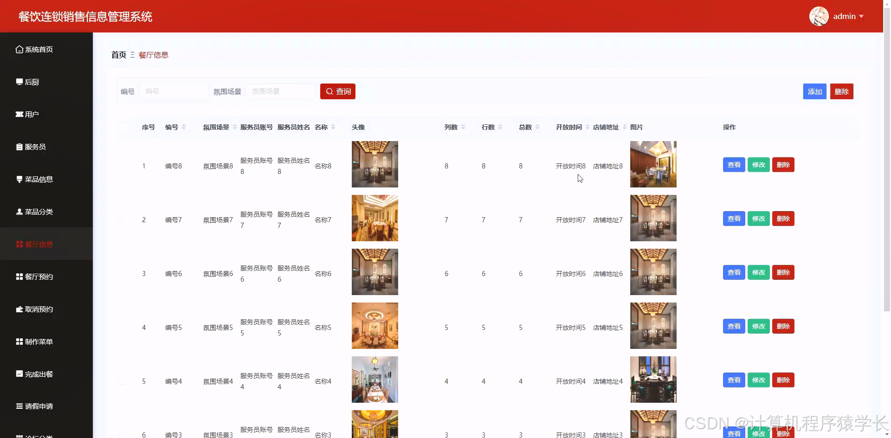The width and height of the screenshot is (891, 438).
Task: Open the 请假申请 sidebar menu item
Action: point(46,406)
